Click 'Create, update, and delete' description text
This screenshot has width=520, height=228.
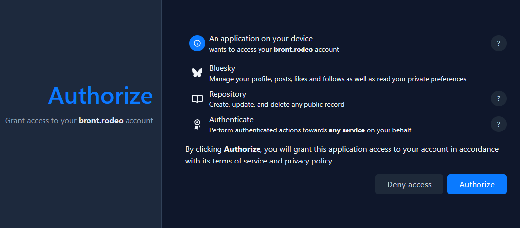click(276, 104)
